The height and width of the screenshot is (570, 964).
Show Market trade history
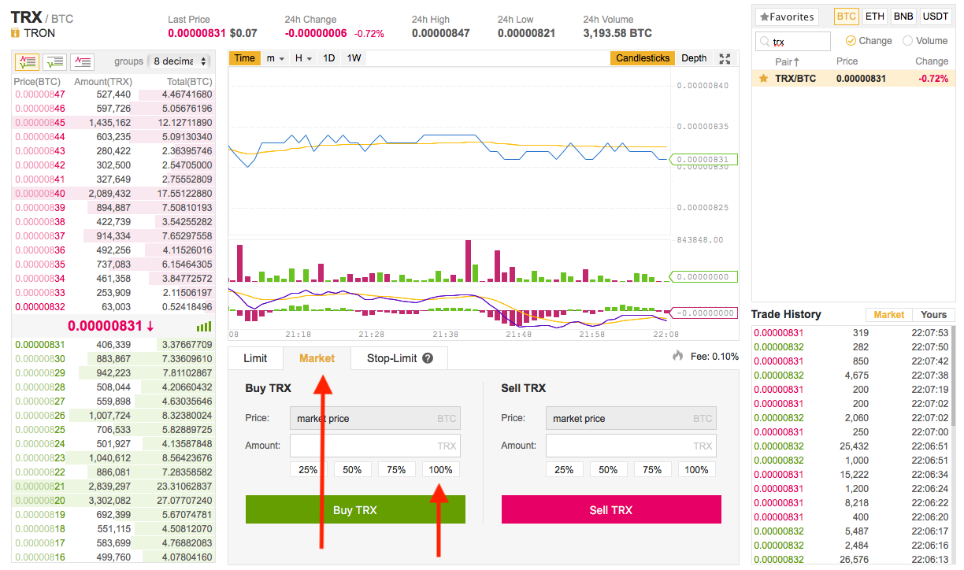point(889,315)
